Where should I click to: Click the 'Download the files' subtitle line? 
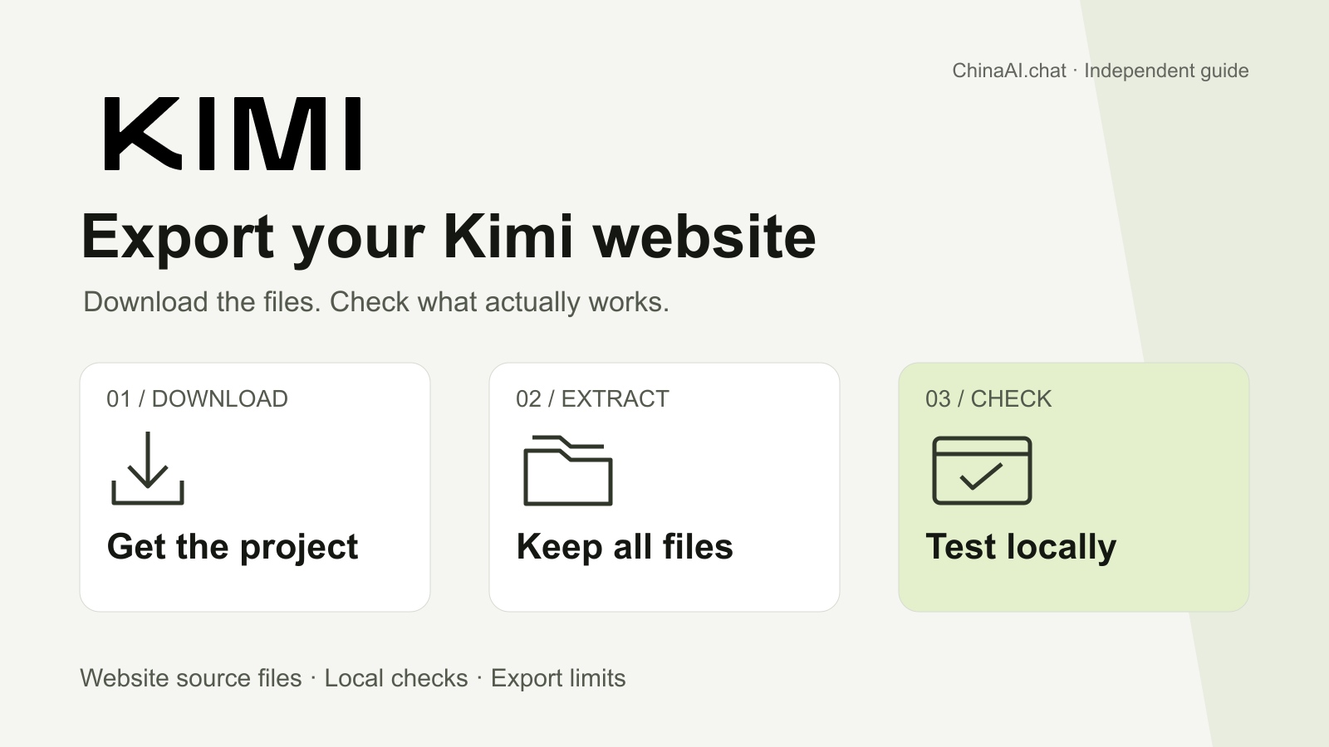[376, 302]
